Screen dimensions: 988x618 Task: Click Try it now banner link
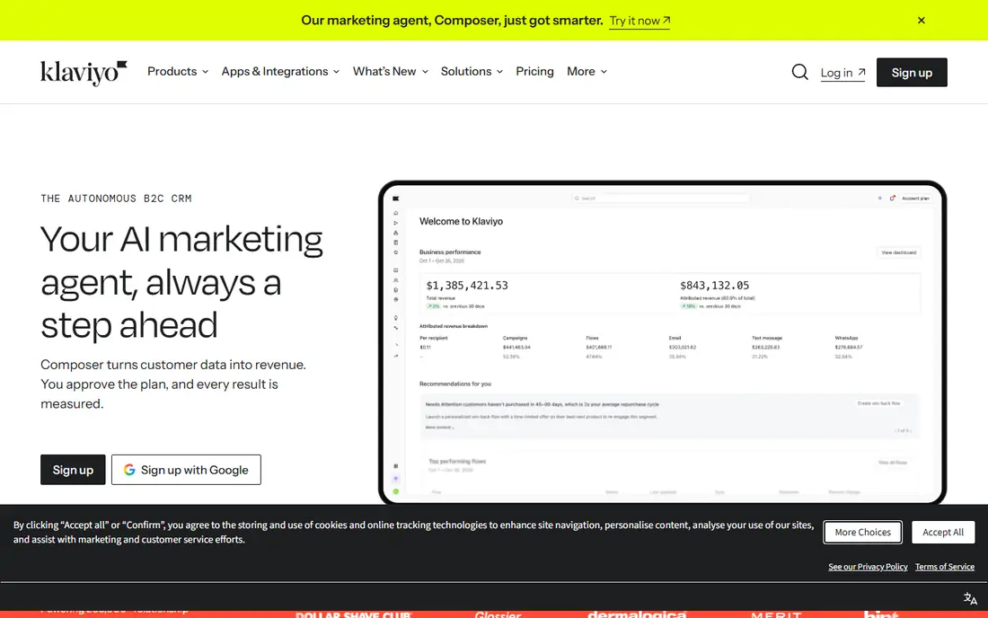pyautogui.click(x=640, y=21)
